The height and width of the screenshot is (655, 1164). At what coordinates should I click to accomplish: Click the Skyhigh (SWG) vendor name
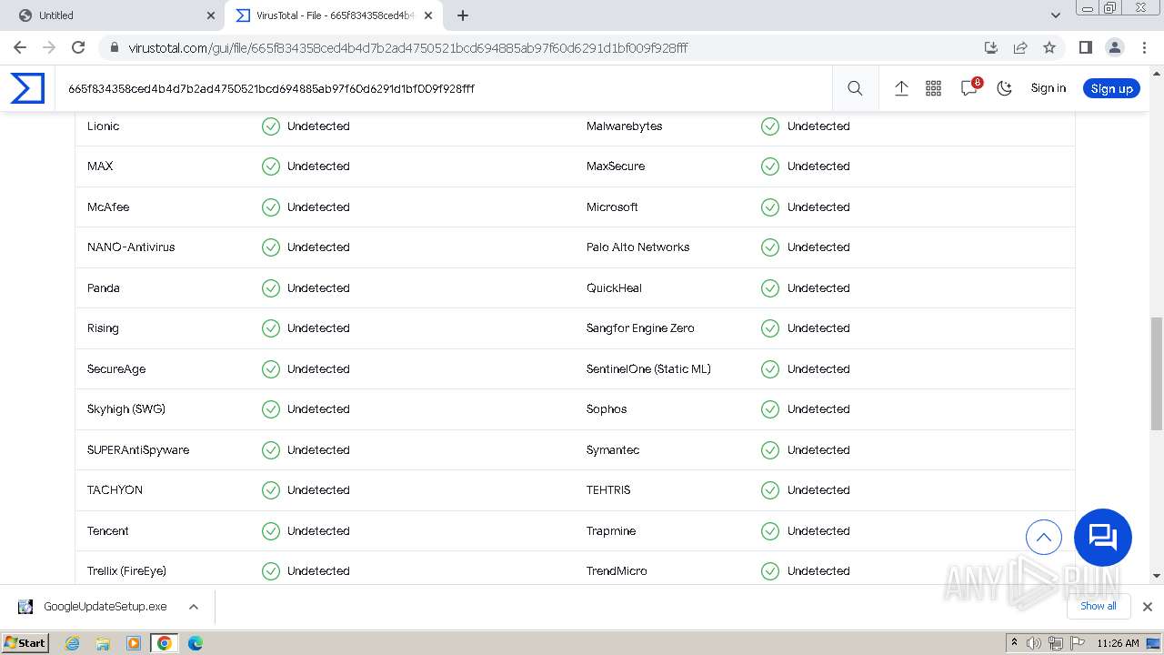(x=126, y=409)
